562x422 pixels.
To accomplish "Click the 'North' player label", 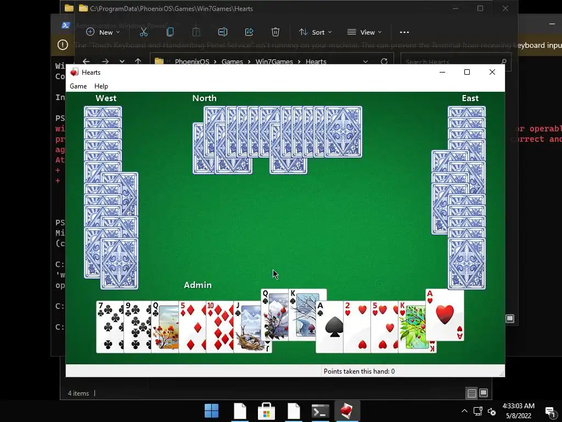I will coord(204,98).
